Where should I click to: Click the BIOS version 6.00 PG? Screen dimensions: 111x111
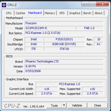[x=64, y=66]
